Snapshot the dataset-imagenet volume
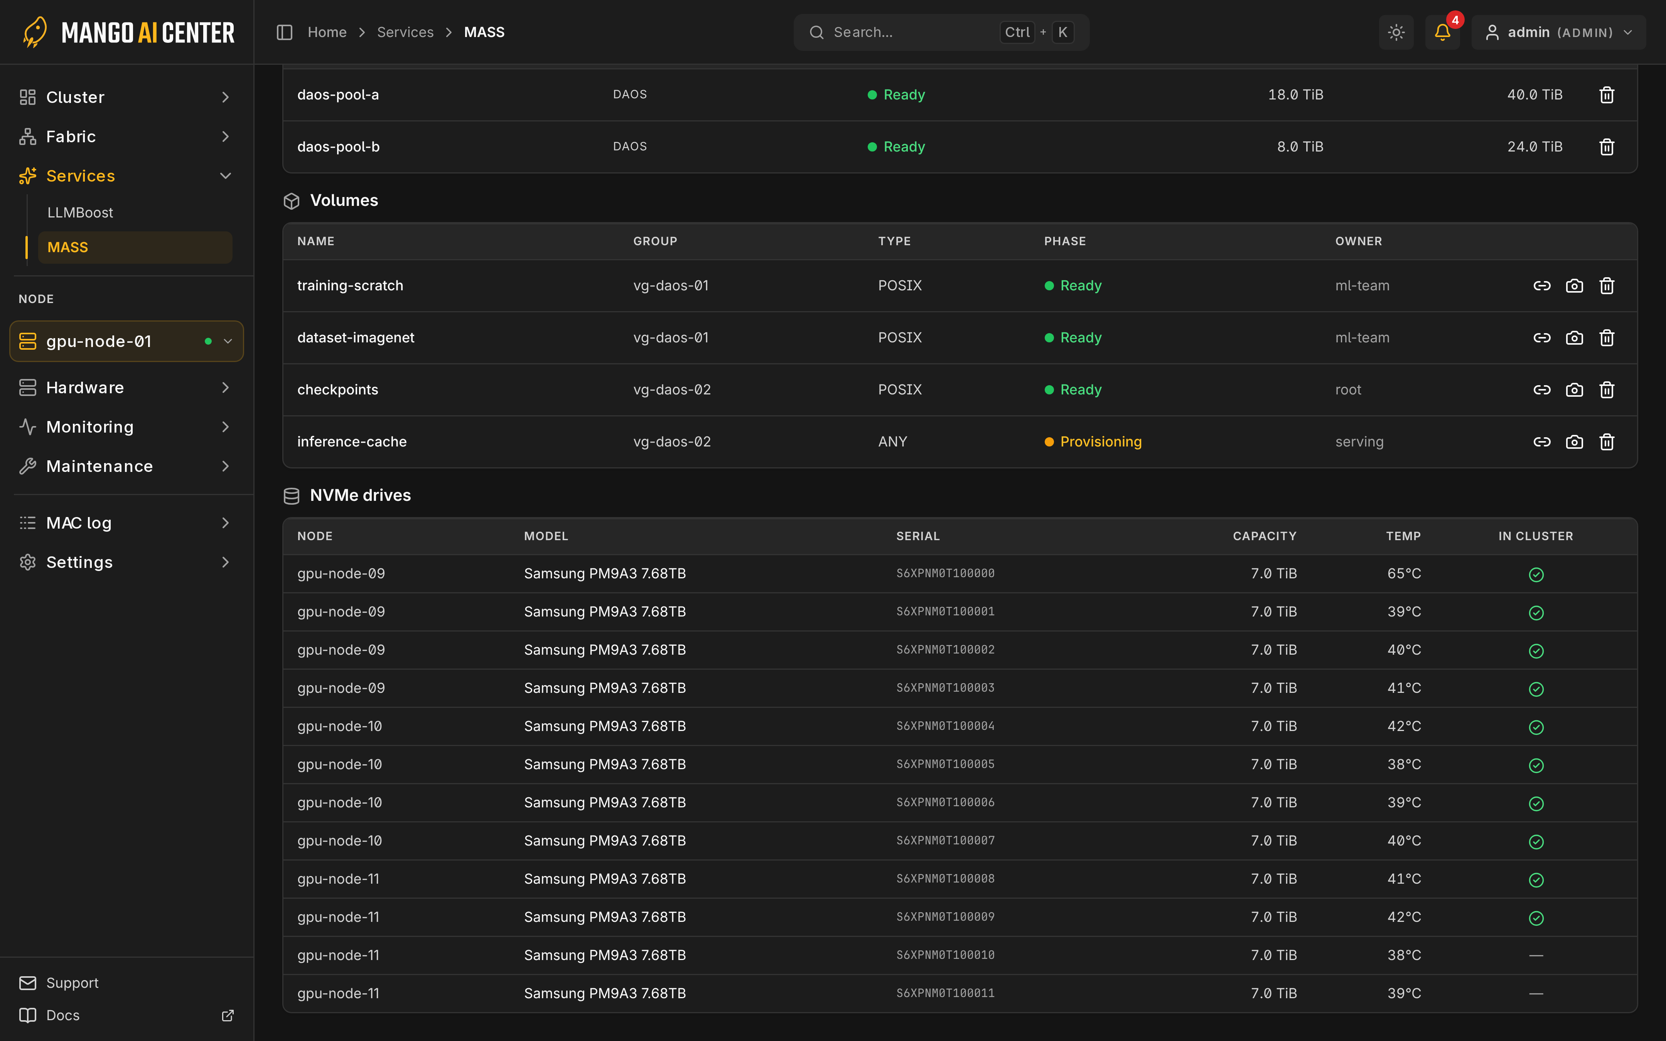Screen dimensions: 1666x1041 pos(1575,338)
